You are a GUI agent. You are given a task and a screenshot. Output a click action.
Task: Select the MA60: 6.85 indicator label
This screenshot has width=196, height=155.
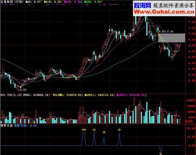pyautogui.click(x=92, y=2)
